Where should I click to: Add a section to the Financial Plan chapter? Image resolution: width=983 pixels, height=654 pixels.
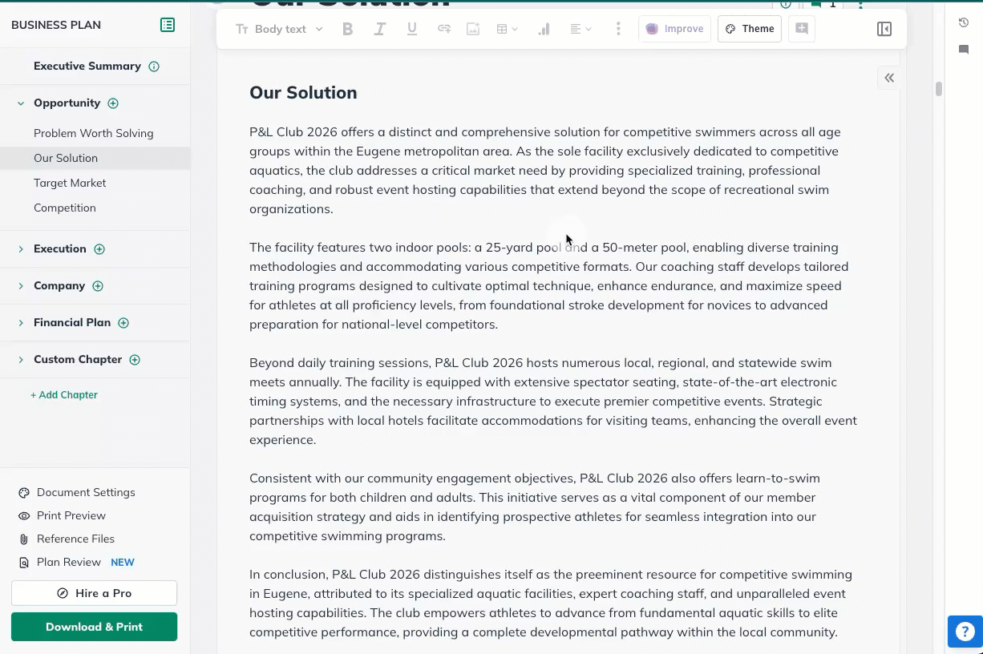[123, 323]
